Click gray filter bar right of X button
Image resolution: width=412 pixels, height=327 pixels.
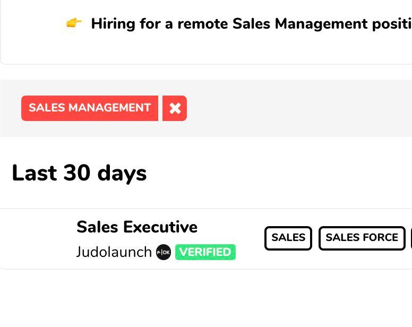click(297, 108)
